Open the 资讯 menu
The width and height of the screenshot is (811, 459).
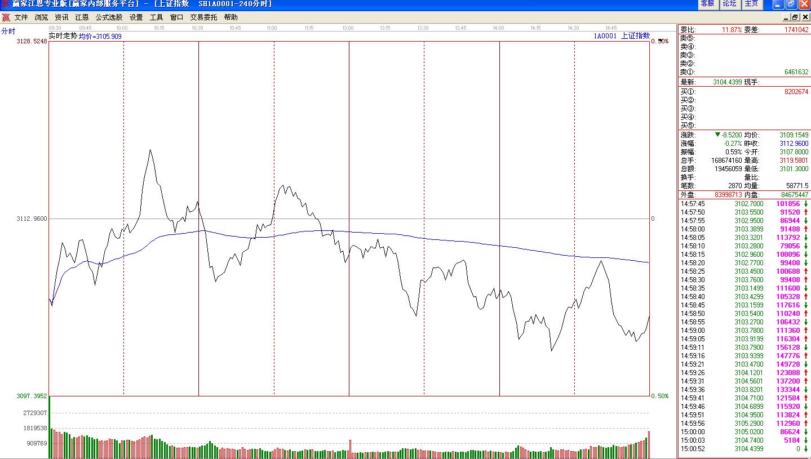[61, 17]
